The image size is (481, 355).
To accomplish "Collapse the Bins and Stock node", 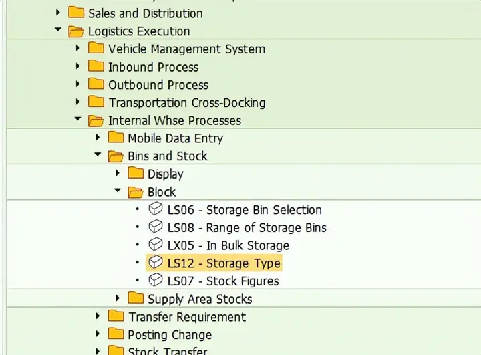I will [x=98, y=156].
